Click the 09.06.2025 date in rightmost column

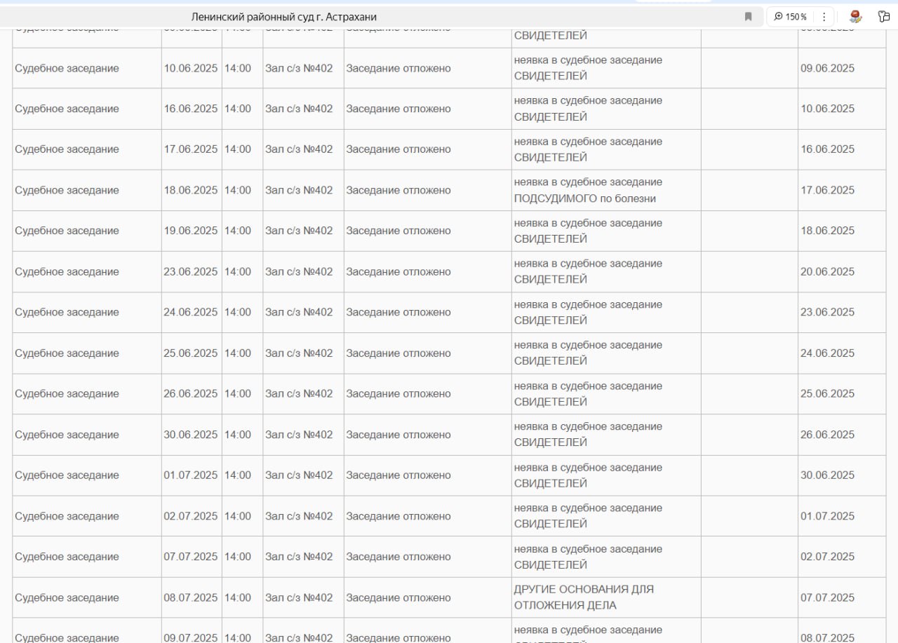tap(827, 68)
